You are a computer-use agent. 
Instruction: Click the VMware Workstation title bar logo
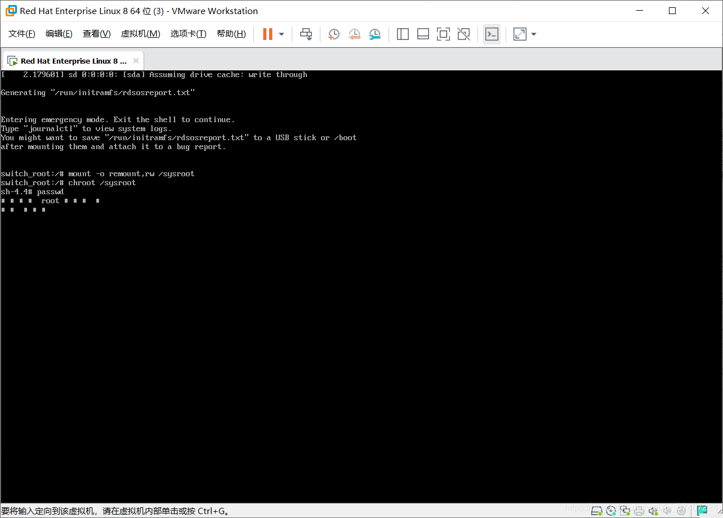click(x=11, y=11)
